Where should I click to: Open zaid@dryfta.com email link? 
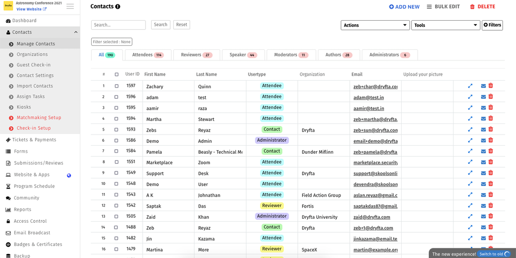click(x=371, y=217)
